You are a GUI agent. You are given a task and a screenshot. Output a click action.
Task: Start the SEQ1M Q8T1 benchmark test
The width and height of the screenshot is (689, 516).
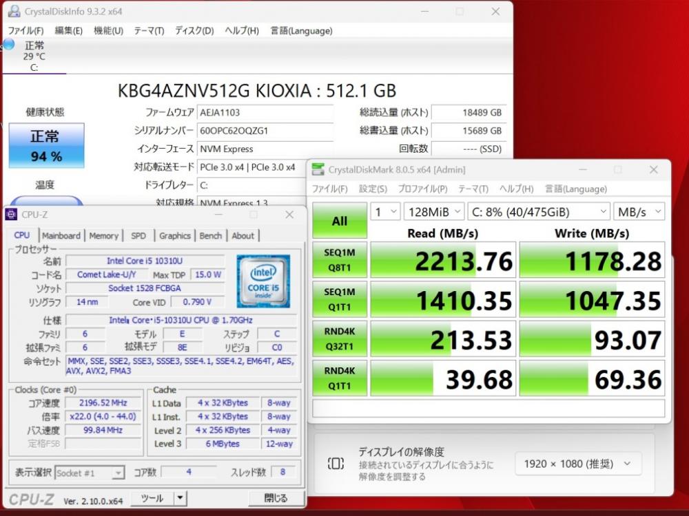pyautogui.click(x=340, y=260)
